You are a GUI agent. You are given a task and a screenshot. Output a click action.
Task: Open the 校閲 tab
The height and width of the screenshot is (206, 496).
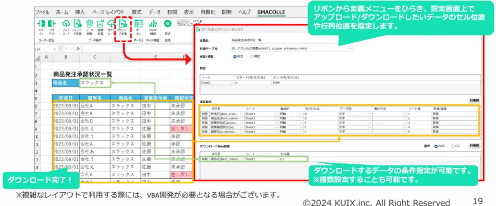click(172, 12)
